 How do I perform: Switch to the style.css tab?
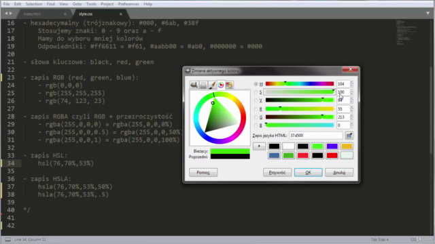(101, 14)
